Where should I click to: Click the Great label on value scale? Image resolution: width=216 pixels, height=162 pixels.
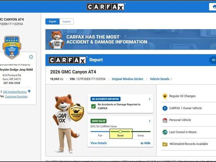(x=140, y=135)
